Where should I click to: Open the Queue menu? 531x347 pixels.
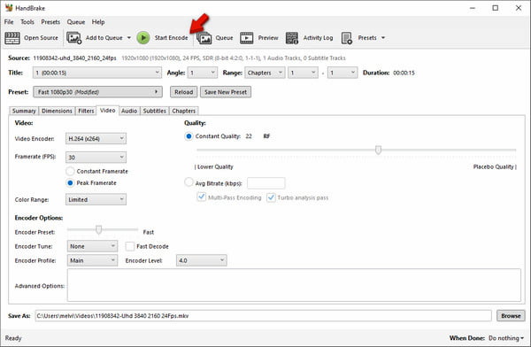pyautogui.click(x=76, y=22)
